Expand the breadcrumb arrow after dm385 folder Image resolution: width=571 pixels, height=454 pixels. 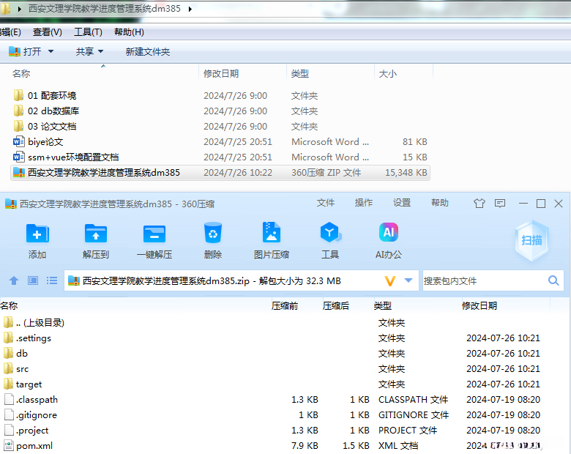coord(190,9)
